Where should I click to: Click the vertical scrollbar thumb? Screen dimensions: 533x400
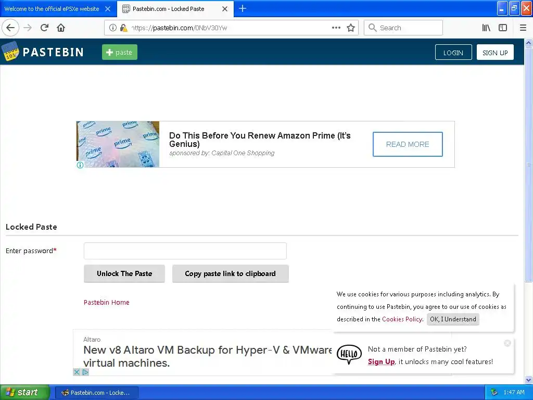(528, 165)
